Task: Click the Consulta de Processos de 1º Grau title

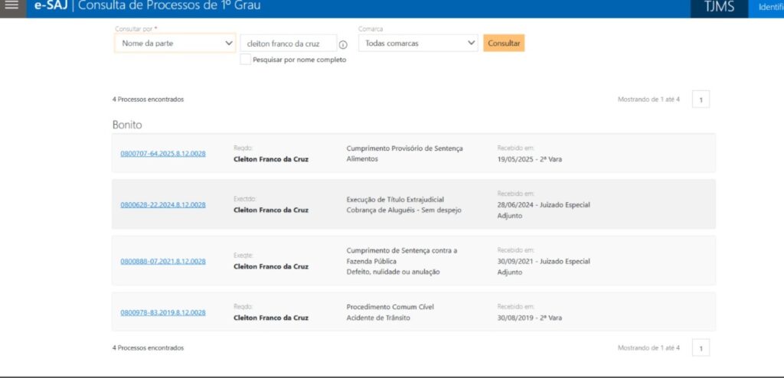Action: point(169,7)
